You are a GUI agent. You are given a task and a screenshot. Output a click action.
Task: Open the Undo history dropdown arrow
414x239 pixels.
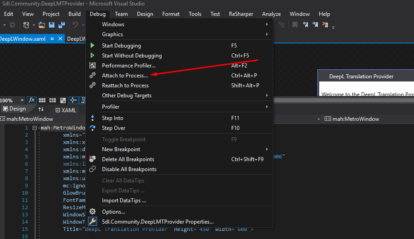(x=83, y=25)
